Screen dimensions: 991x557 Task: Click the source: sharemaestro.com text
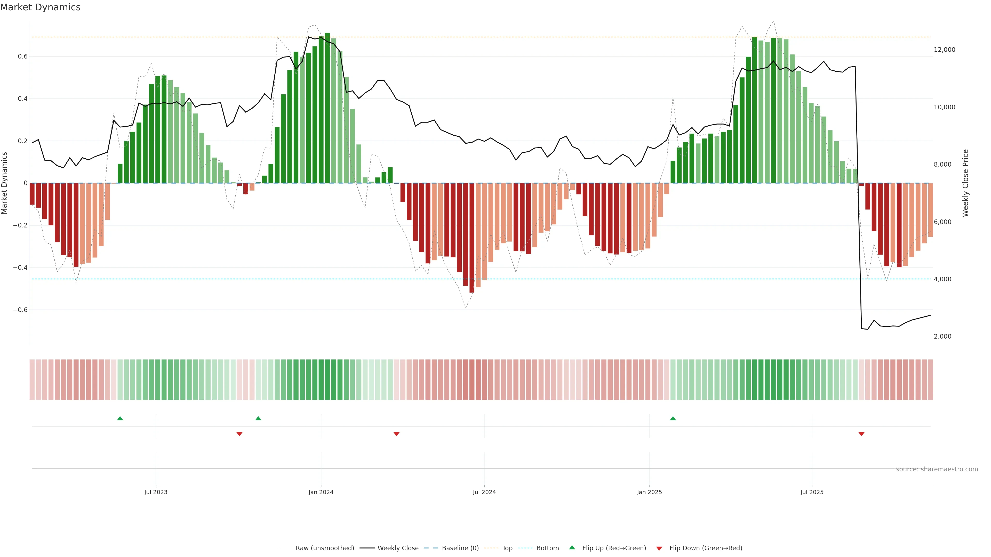coord(937,469)
